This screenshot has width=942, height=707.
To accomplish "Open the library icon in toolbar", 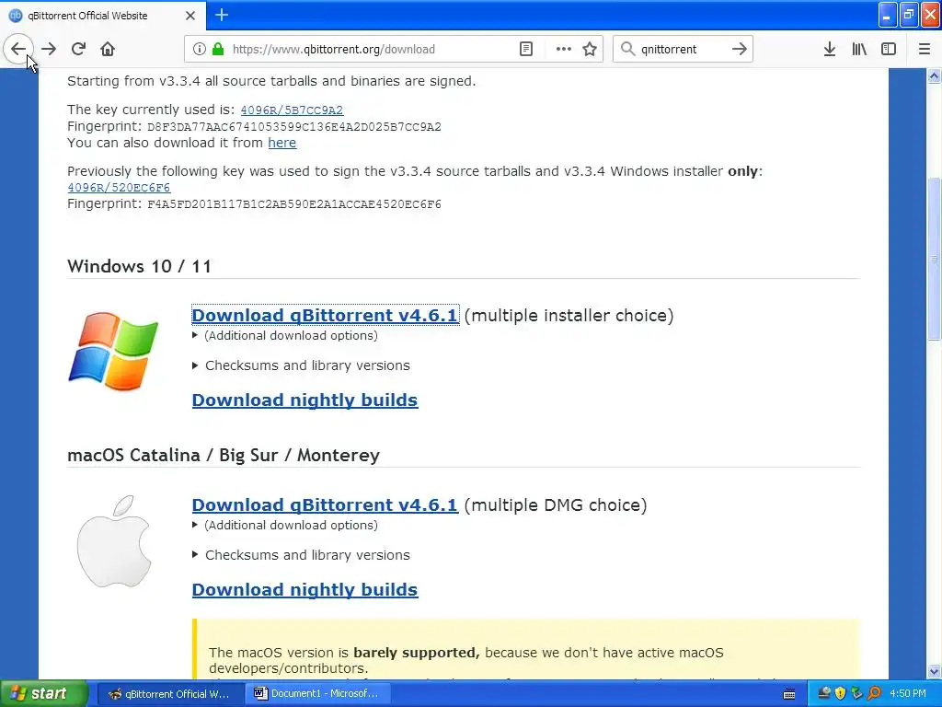I will pyautogui.click(x=859, y=50).
